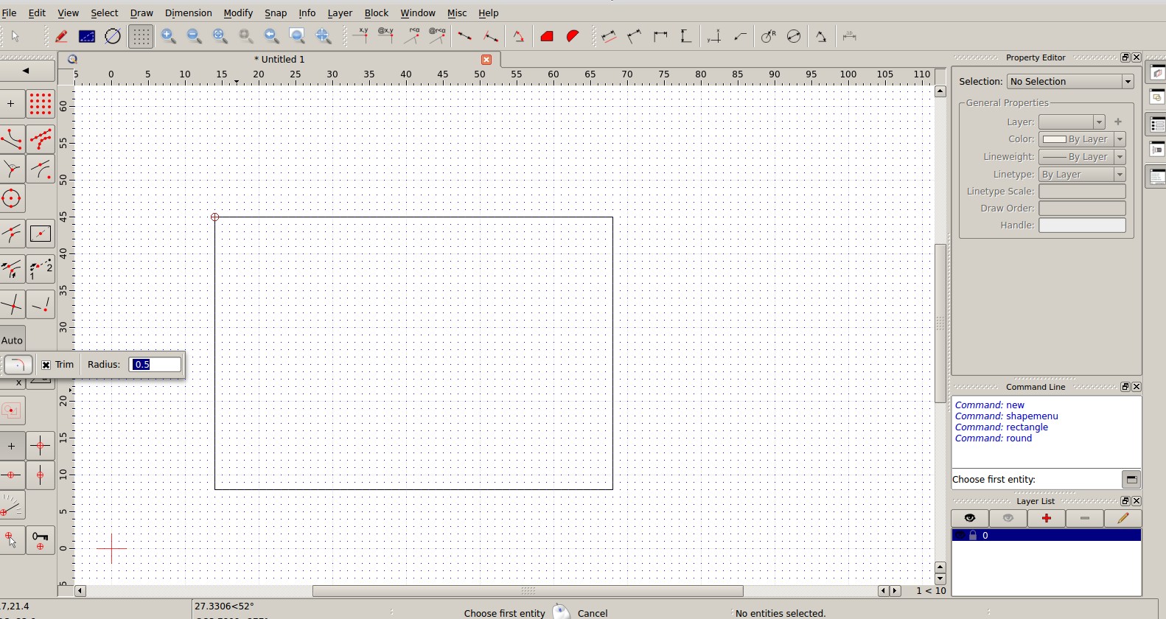Expand the Color By Layer dropdown

pyautogui.click(x=1081, y=139)
